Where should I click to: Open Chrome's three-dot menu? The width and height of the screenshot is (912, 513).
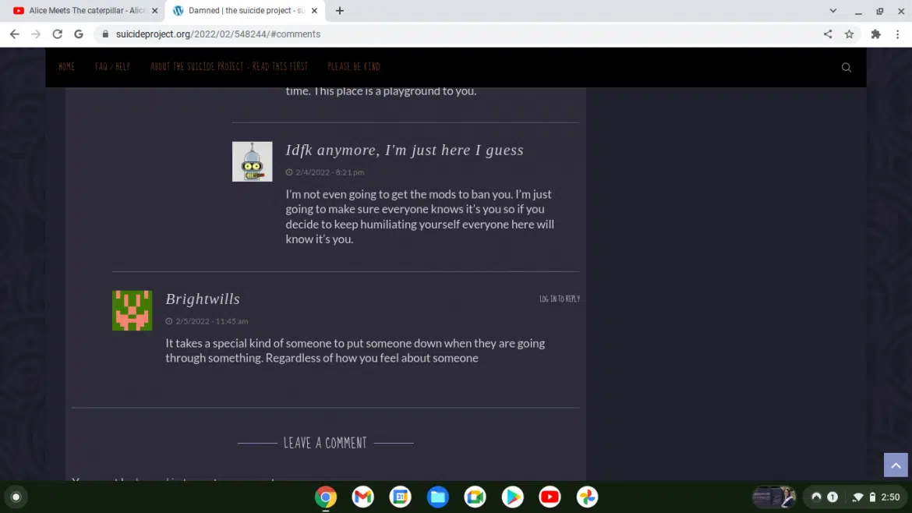[899, 34]
